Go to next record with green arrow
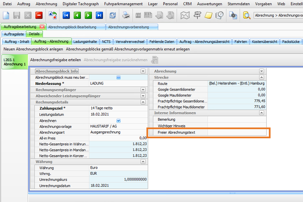The width and height of the screenshot is (303, 202). click(88, 16)
